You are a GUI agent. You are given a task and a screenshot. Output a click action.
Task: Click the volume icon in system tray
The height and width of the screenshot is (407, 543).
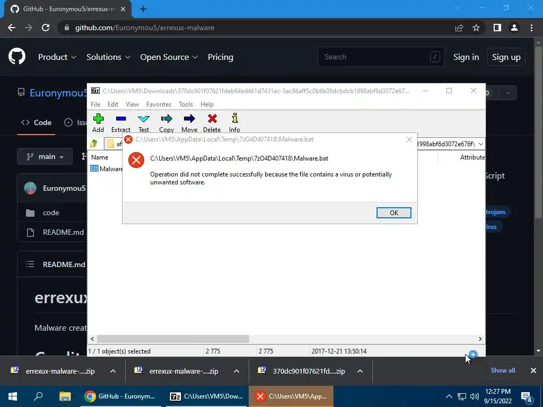pos(475,396)
